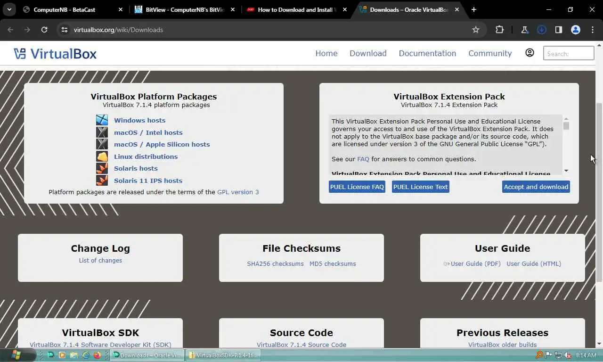Open the browser extensions puzzle icon

tap(499, 30)
